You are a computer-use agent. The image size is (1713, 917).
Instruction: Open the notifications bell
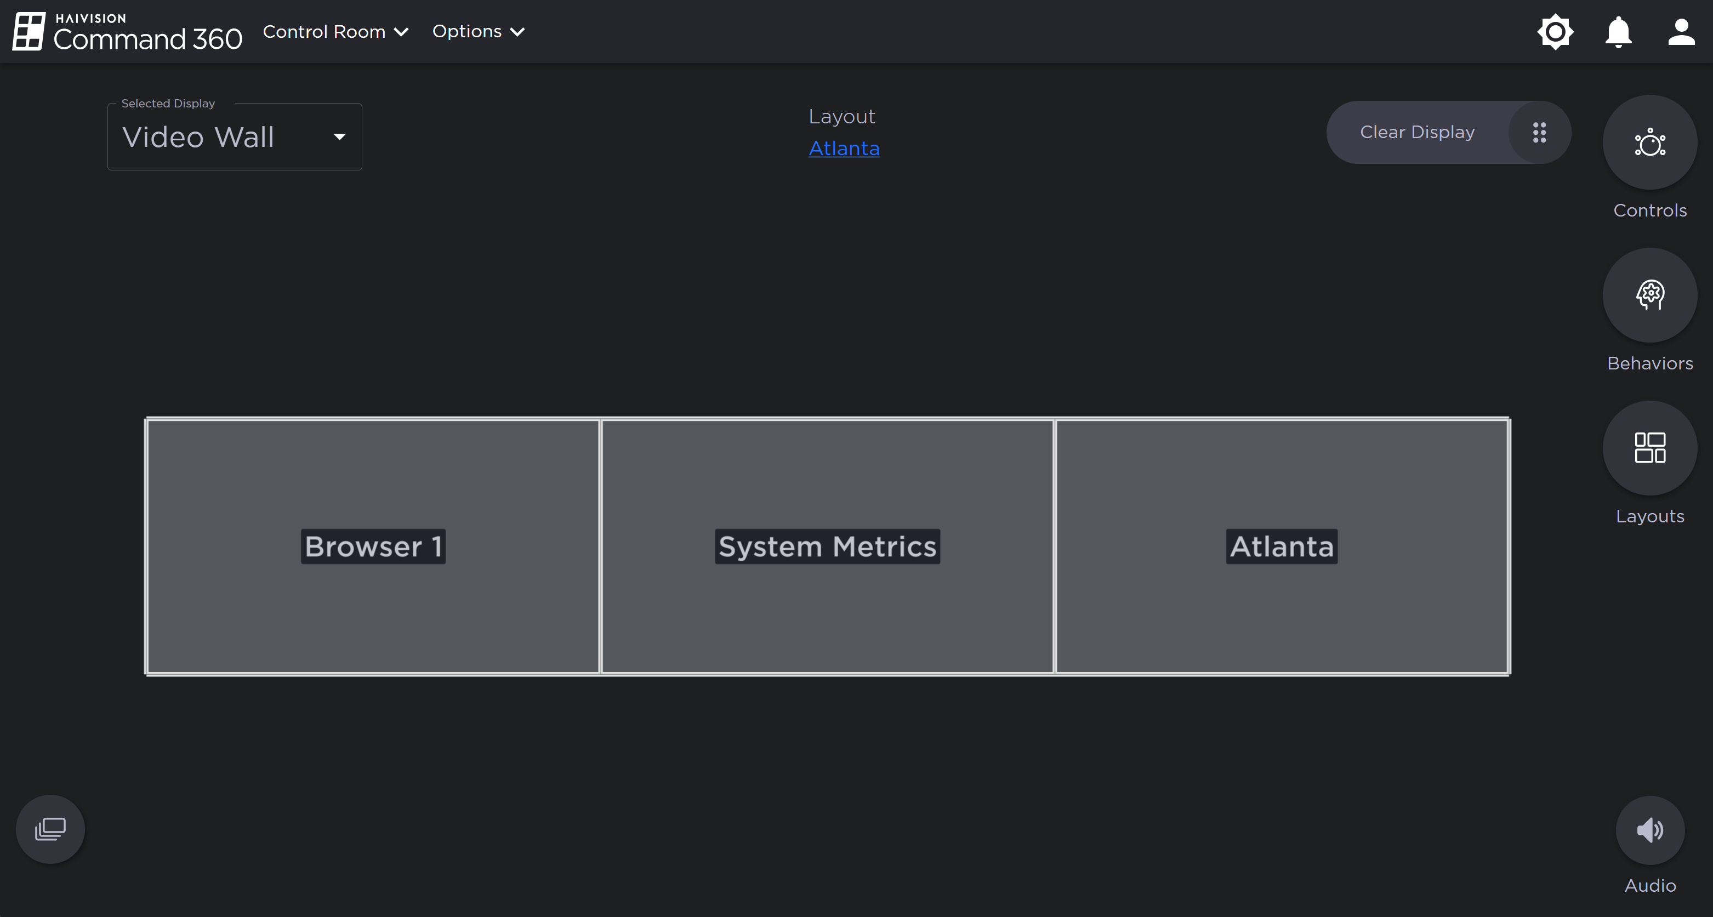click(x=1618, y=32)
